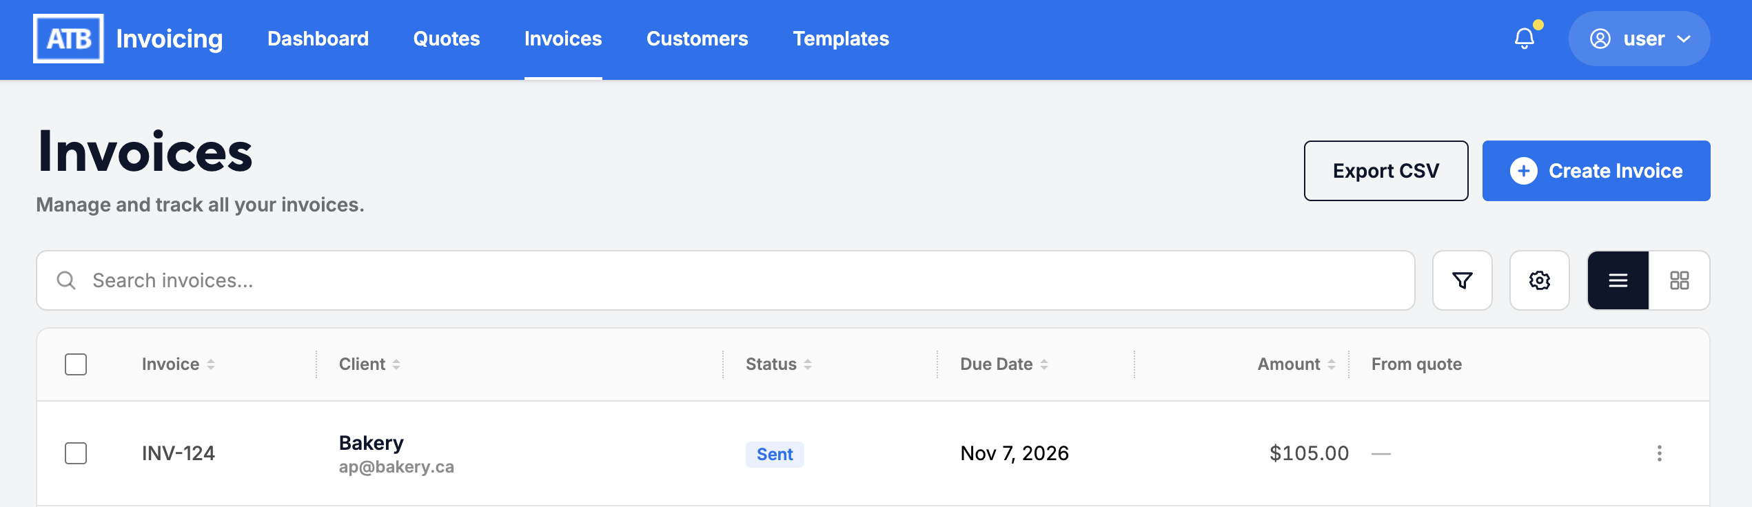
Task: Sort by Status column
Action: 779,364
